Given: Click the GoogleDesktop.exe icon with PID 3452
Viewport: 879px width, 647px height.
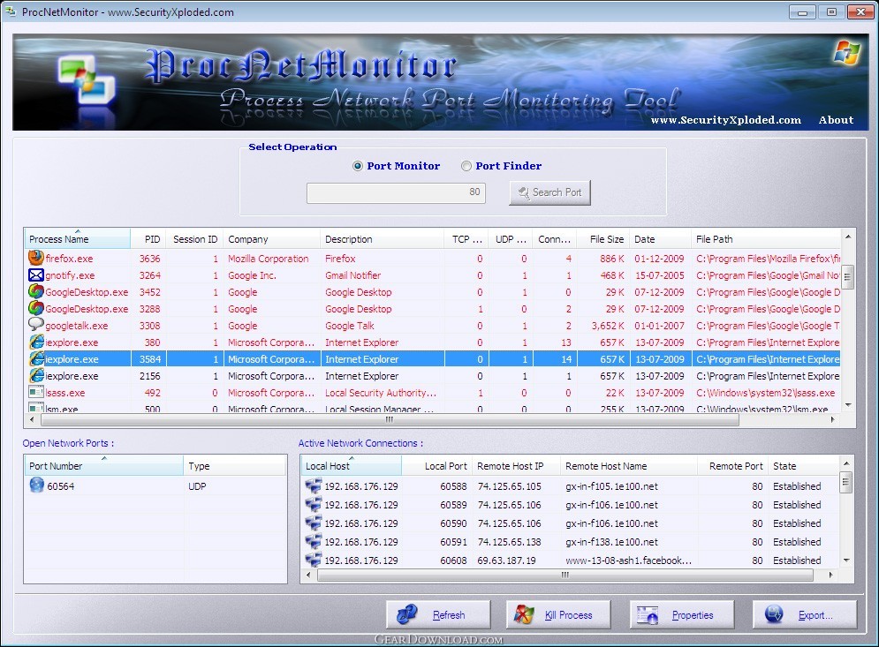Looking at the screenshot, I should (36, 292).
